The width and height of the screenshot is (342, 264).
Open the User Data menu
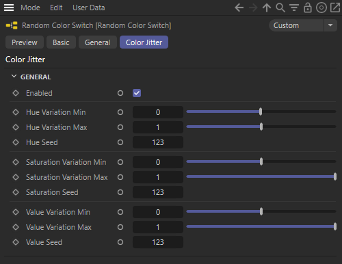[x=89, y=8]
